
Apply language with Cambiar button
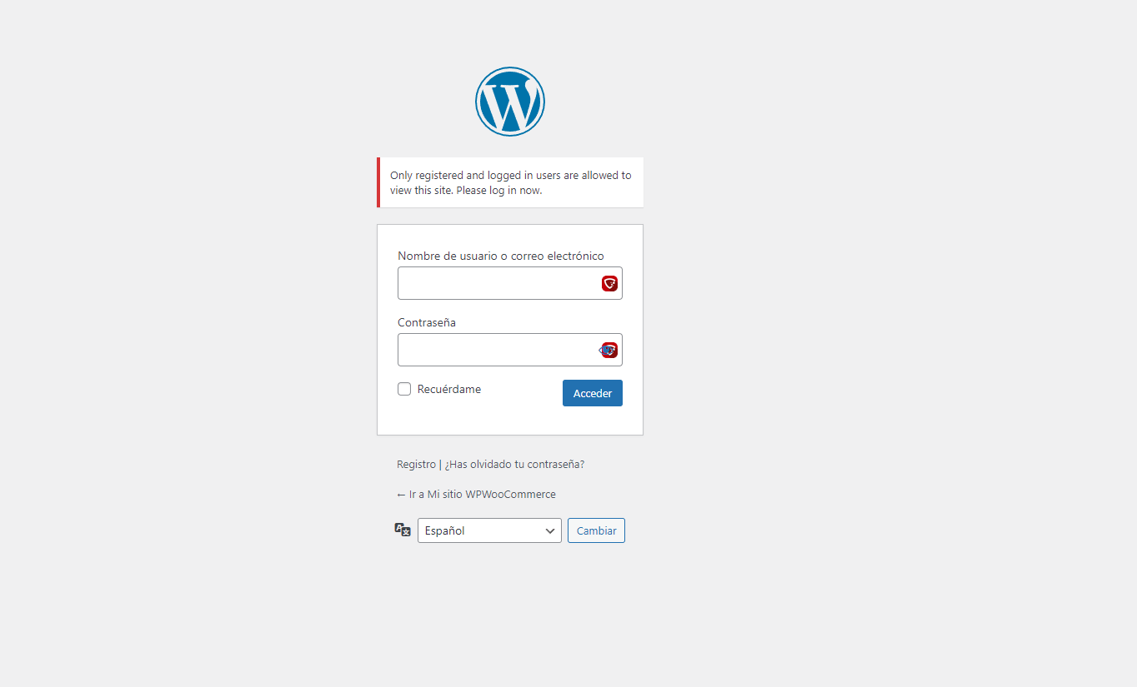coord(596,530)
